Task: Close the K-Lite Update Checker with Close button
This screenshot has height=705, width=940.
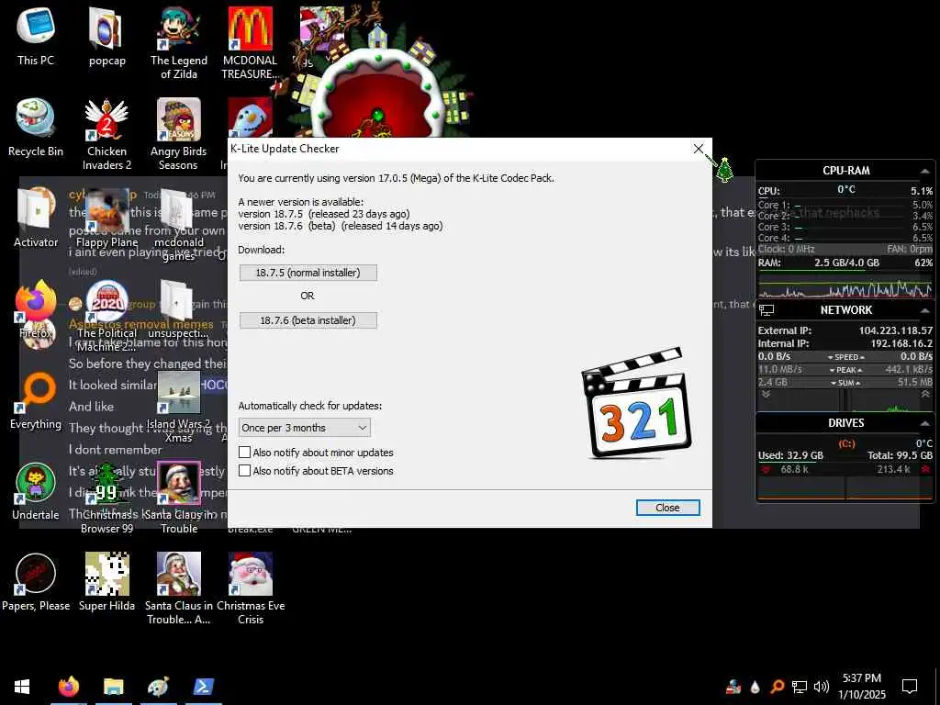Action: click(667, 508)
